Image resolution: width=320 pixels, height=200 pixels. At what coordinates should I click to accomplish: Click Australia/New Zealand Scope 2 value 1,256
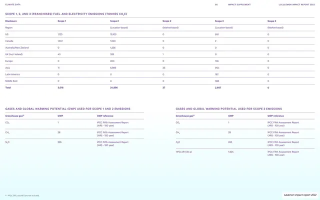pos(113,48)
